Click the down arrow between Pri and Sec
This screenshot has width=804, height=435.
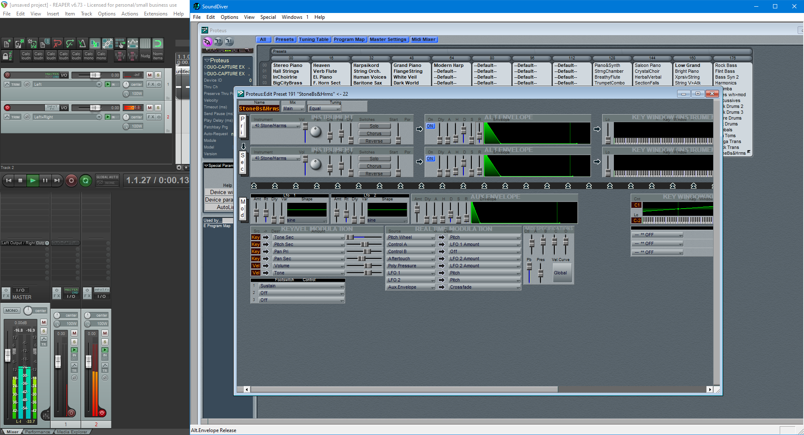click(243, 146)
